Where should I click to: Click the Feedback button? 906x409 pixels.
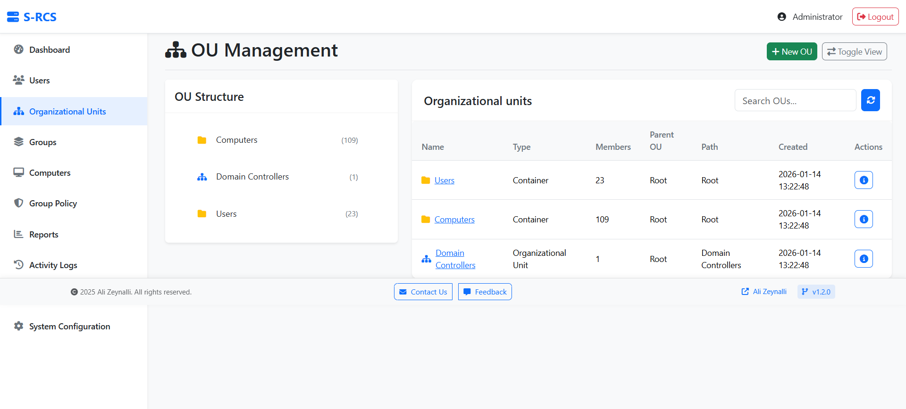(485, 292)
